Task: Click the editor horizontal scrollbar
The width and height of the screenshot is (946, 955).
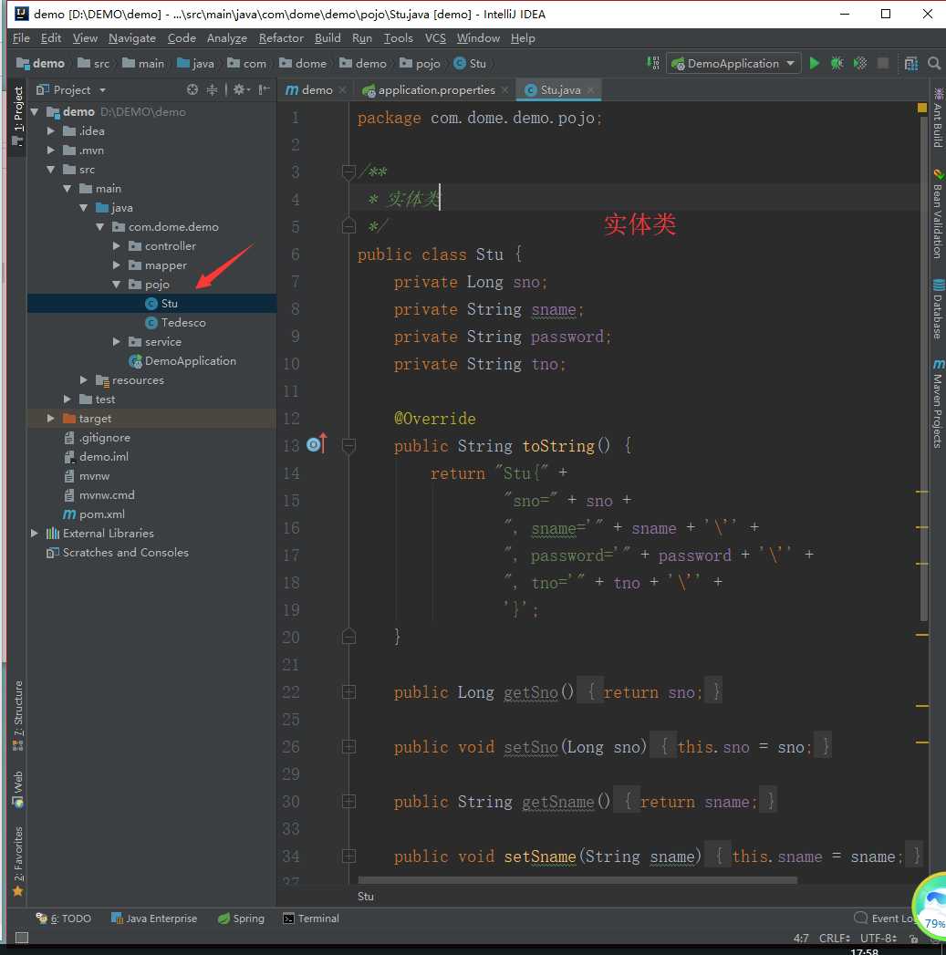Action: 577,880
